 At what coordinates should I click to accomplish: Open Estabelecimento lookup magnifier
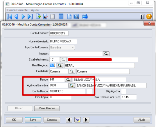click(x=63, y=59)
